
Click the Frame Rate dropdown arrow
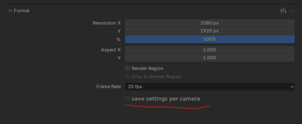tap(292, 87)
